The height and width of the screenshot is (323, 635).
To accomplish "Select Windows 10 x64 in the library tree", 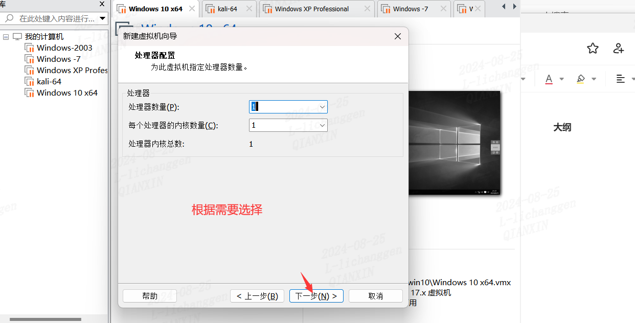I will coord(67,93).
